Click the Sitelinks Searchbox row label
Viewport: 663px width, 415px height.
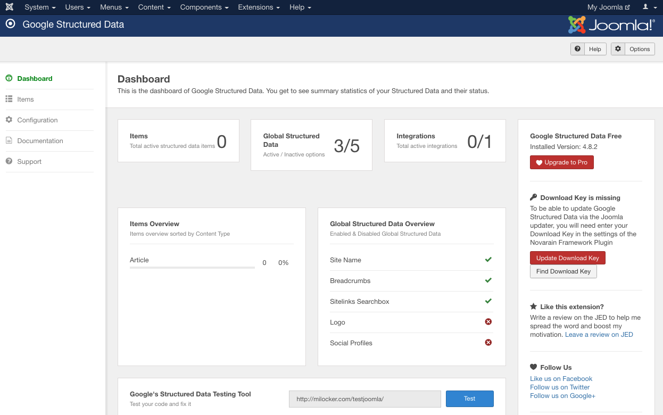[x=360, y=302]
